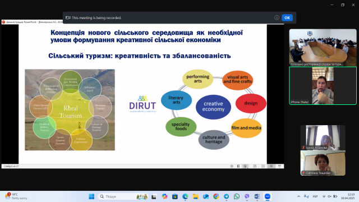
Task: Open the Windows Start menu
Action: click(91, 196)
